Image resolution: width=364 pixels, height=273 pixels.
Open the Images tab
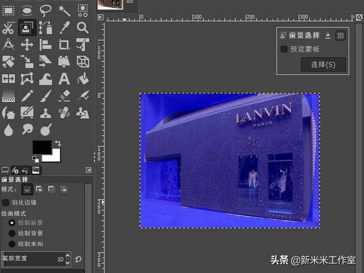[x=36, y=170]
